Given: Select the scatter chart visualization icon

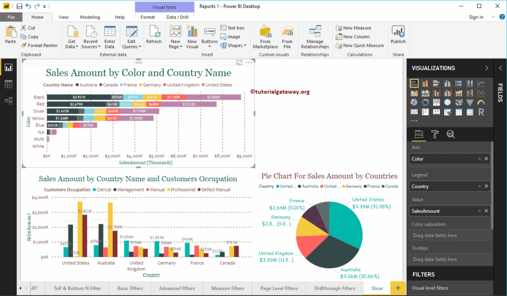Looking at the screenshot, I should click(481, 93).
